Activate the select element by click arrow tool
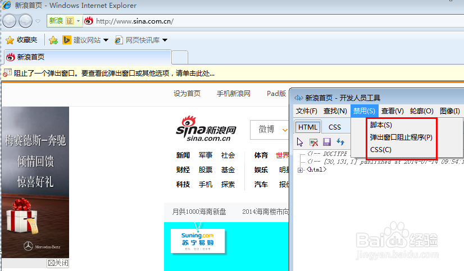The height and width of the screenshot is (271, 464). click(300, 142)
